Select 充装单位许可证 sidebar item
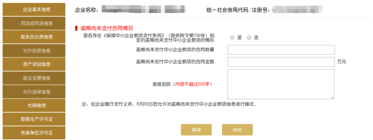The height and width of the screenshot is (140, 373). 34,133
